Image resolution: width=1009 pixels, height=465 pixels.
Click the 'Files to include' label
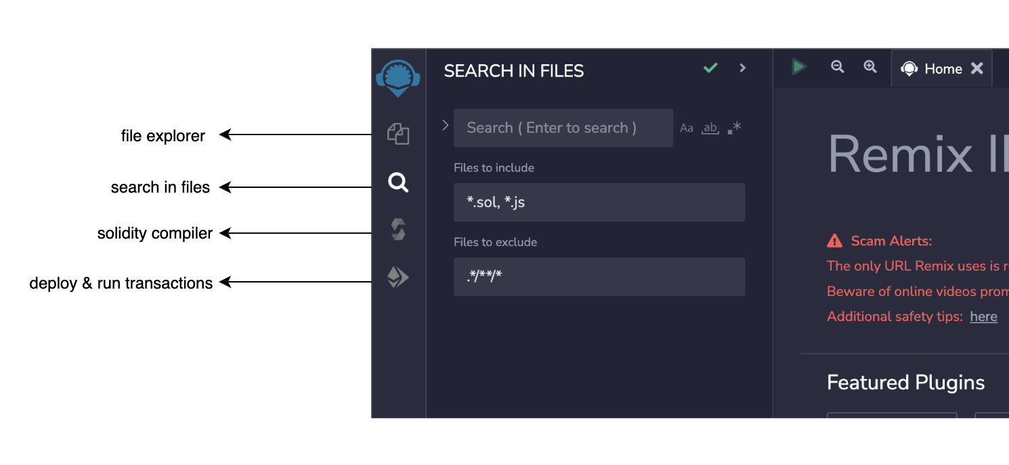494,168
